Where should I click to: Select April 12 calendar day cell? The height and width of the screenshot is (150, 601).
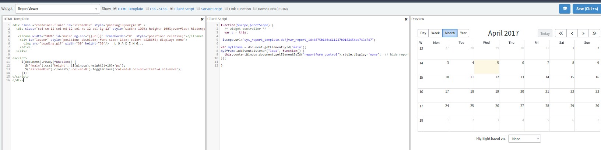[486, 81]
